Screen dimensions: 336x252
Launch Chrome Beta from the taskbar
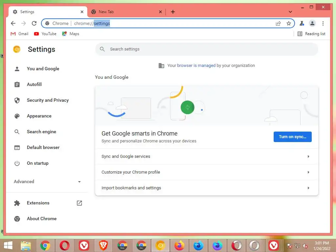point(122,245)
